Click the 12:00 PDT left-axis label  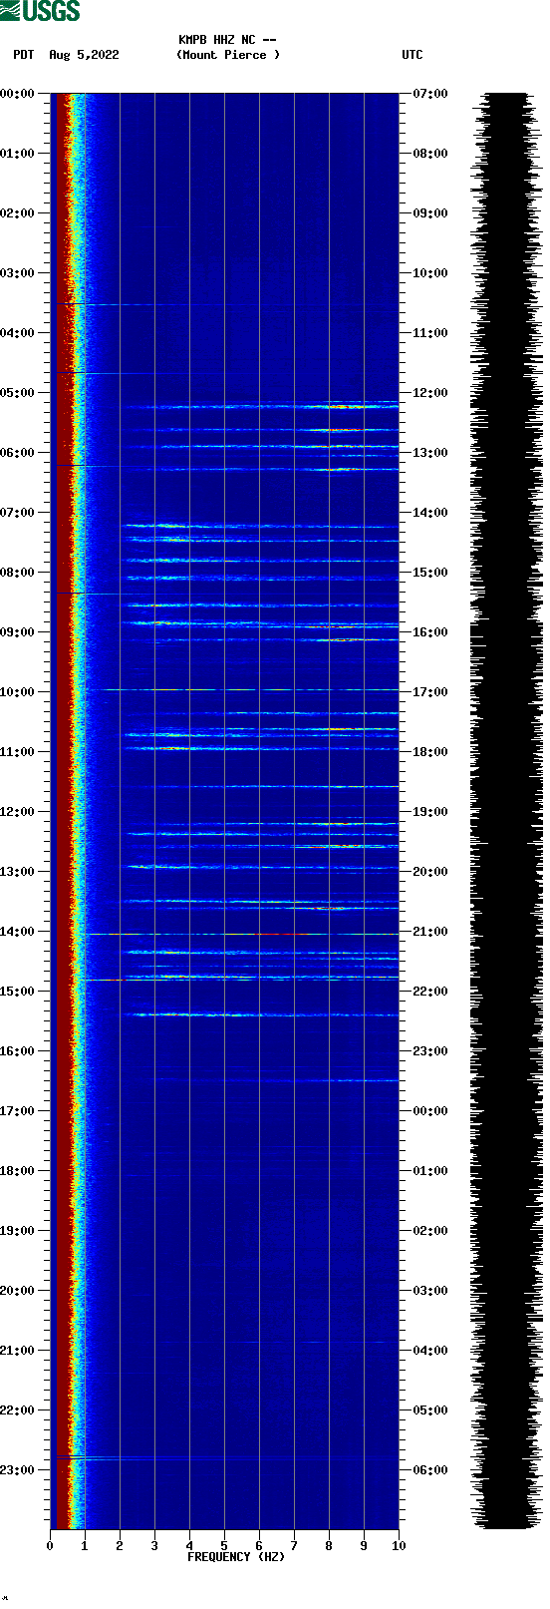coord(17,812)
